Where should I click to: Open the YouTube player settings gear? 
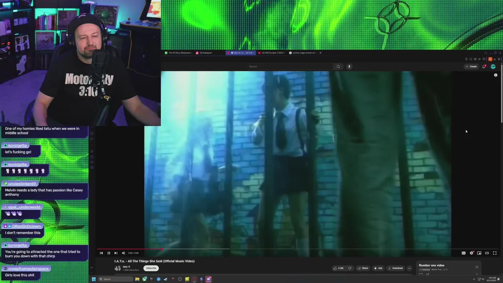click(x=472, y=253)
